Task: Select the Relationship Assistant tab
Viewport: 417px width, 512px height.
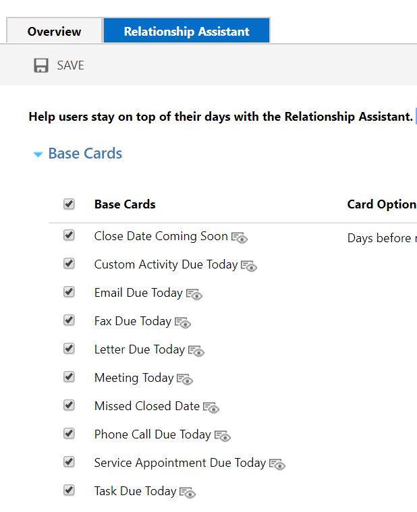Action: pyautogui.click(x=186, y=32)
